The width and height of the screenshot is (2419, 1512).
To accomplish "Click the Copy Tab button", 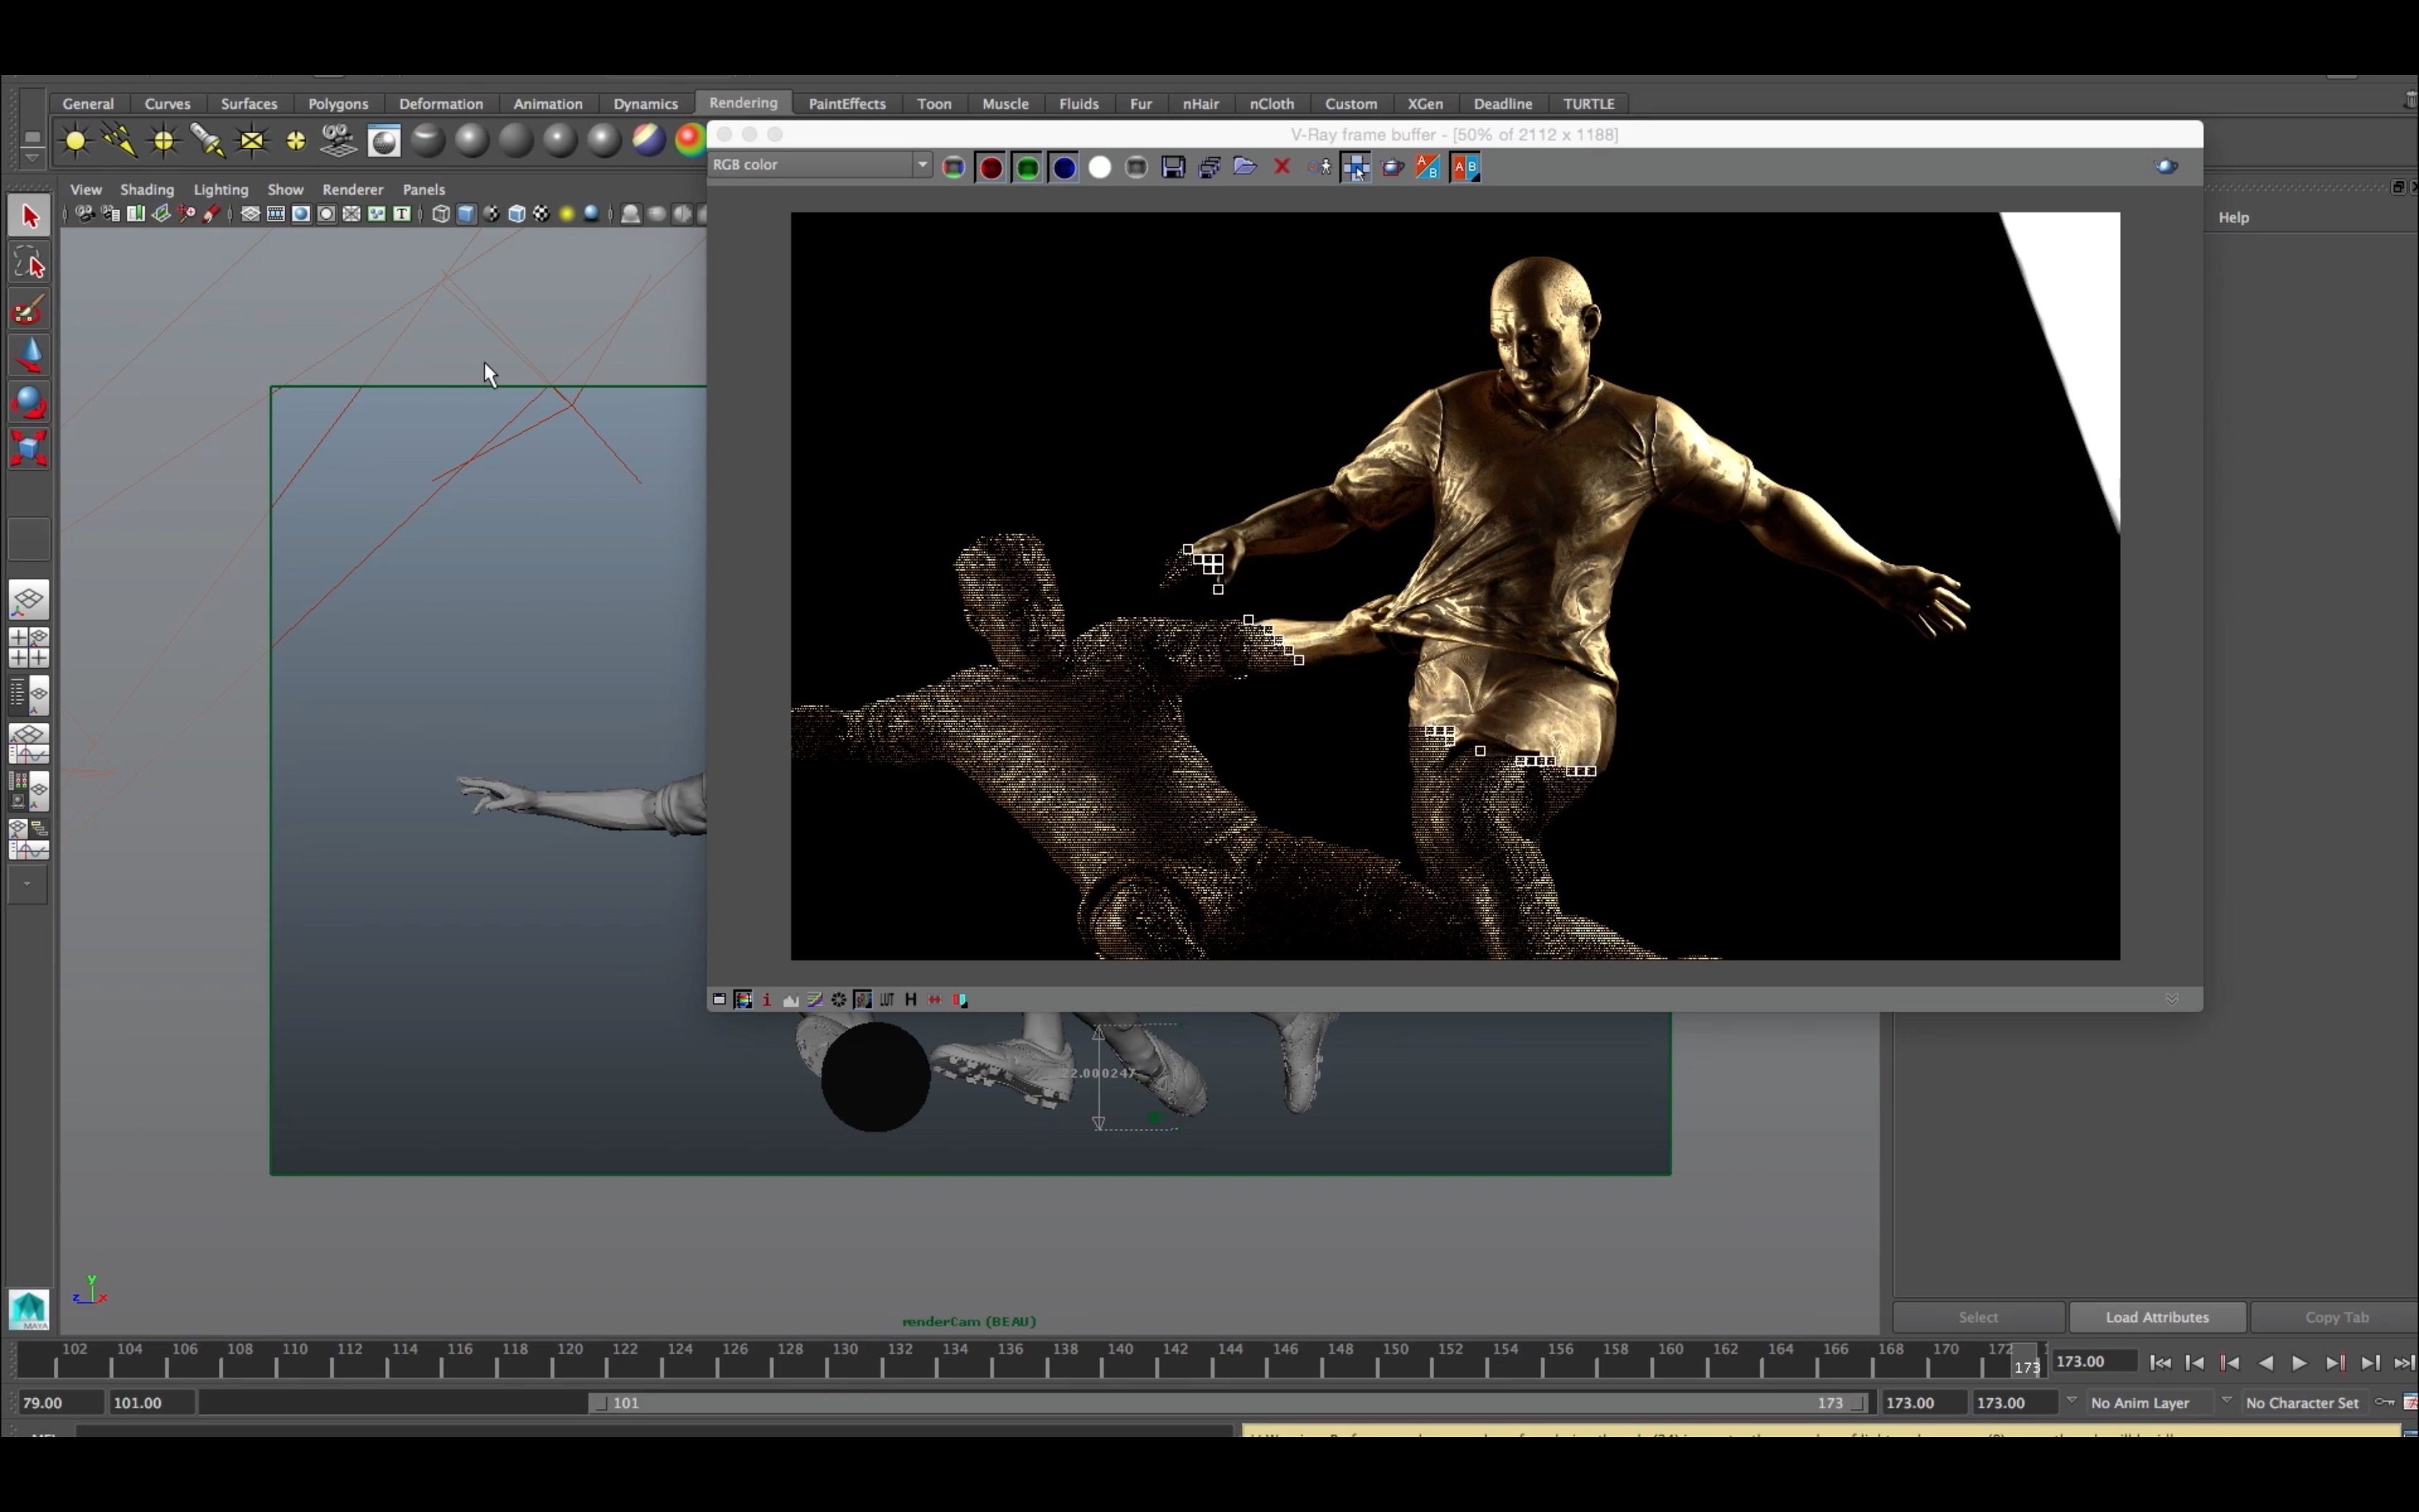I will pos(2336,1317).
